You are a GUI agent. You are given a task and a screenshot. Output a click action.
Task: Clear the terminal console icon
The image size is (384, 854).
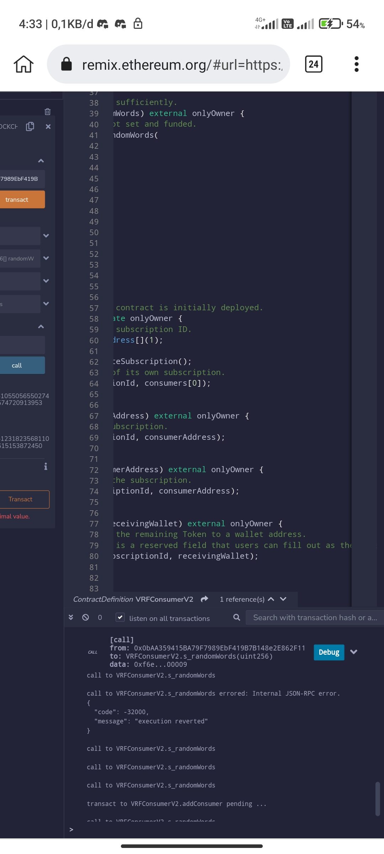(x=85, y=617)
